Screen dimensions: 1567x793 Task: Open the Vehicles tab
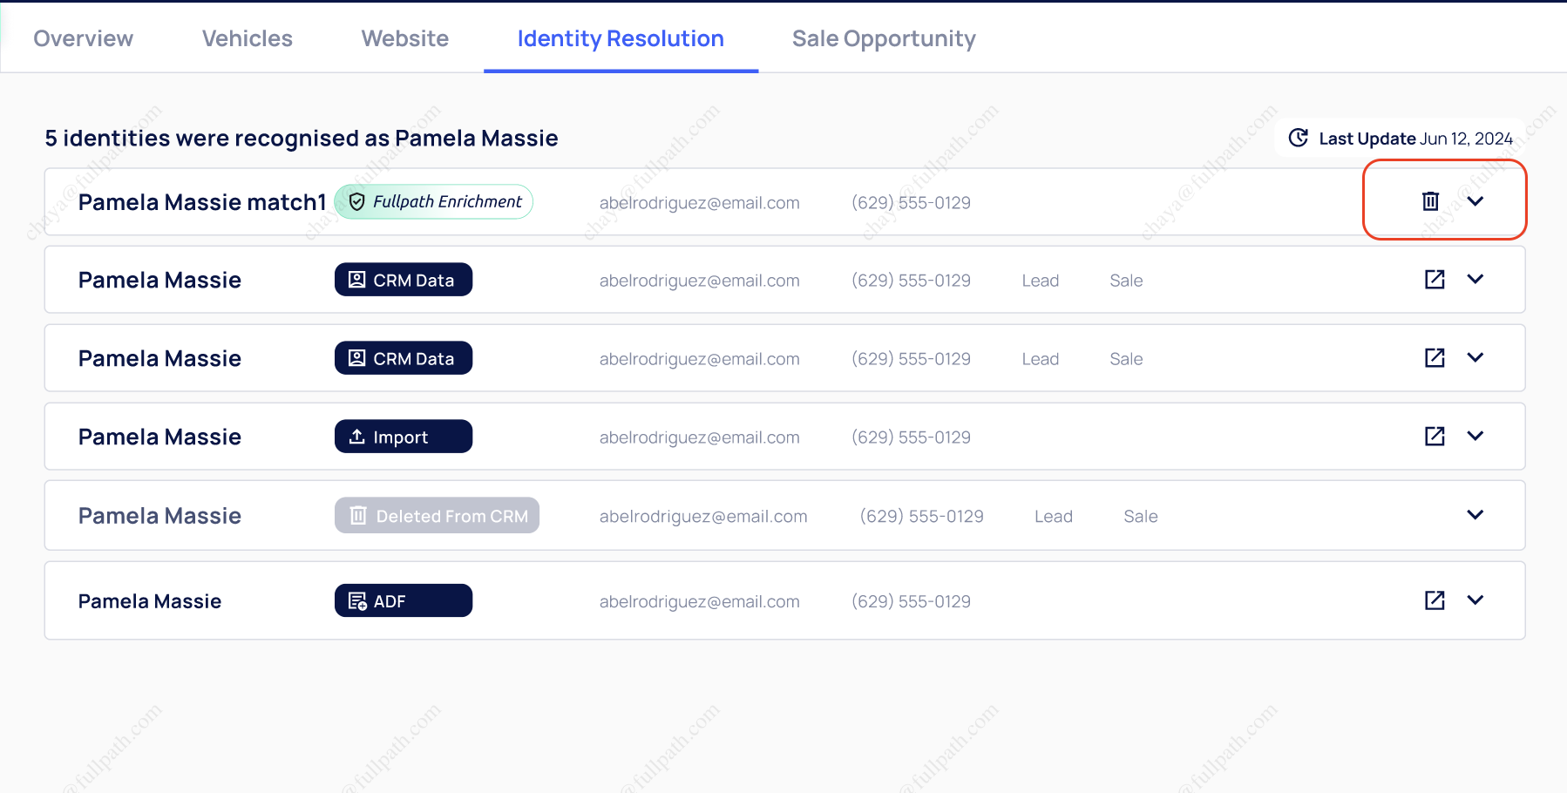coord(248,39)
